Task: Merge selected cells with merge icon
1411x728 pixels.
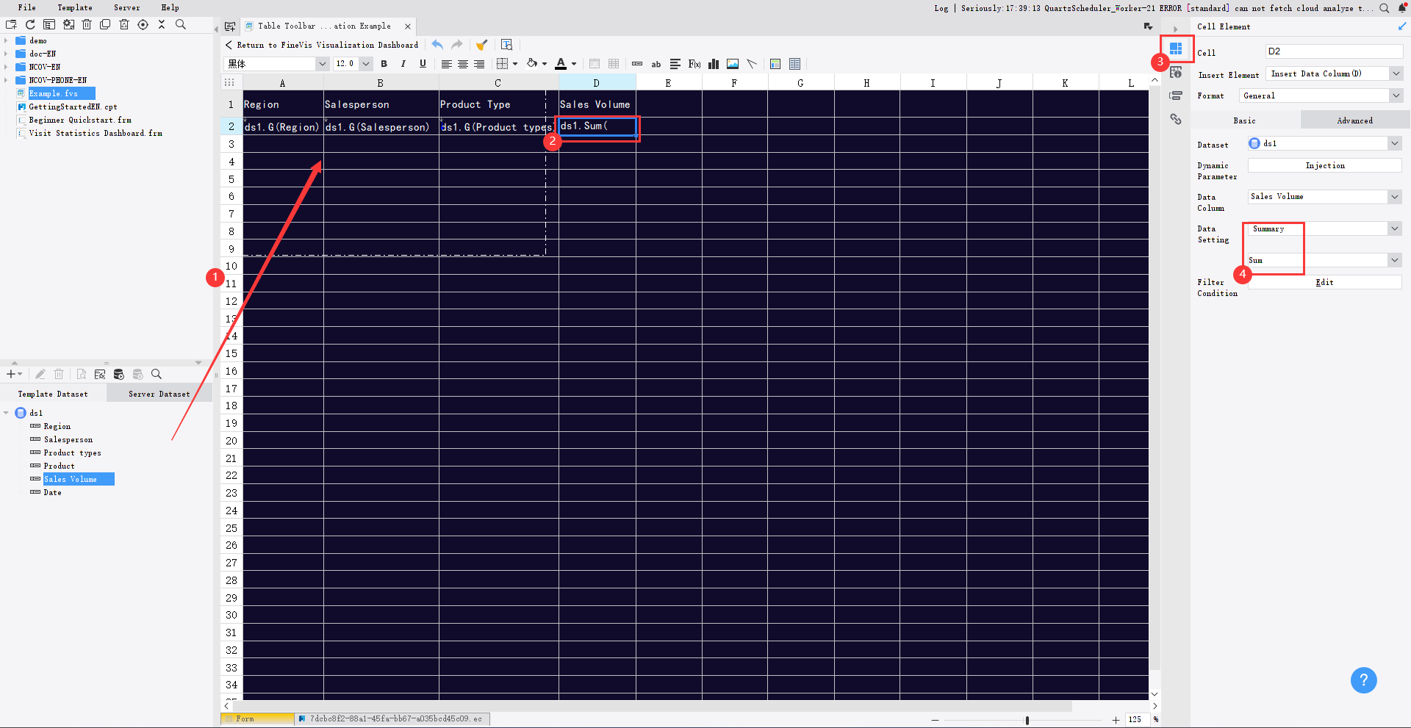Action: [595, 64]
